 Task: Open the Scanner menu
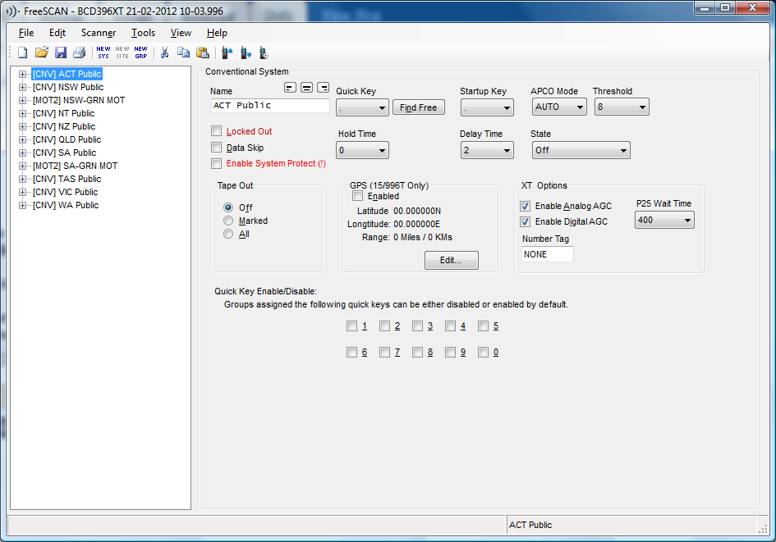[x=98, y=33]
